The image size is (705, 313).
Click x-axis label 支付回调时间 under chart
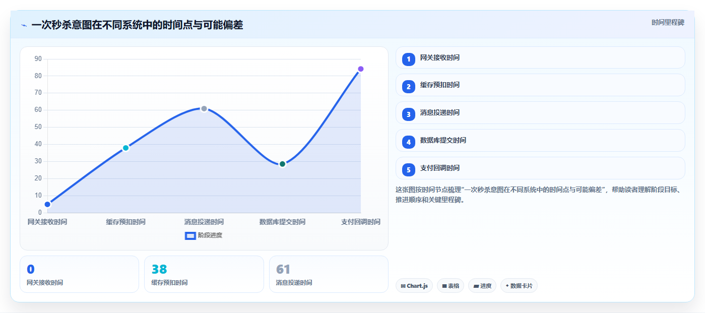[361, 222]
